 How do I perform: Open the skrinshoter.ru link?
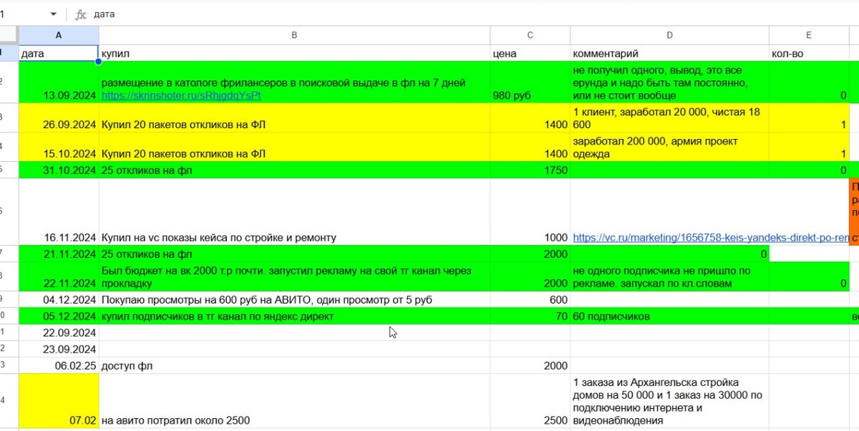181,95
